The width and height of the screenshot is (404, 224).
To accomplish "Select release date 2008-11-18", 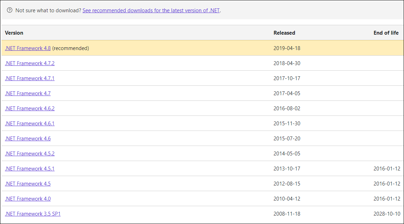I will [287, 214].
